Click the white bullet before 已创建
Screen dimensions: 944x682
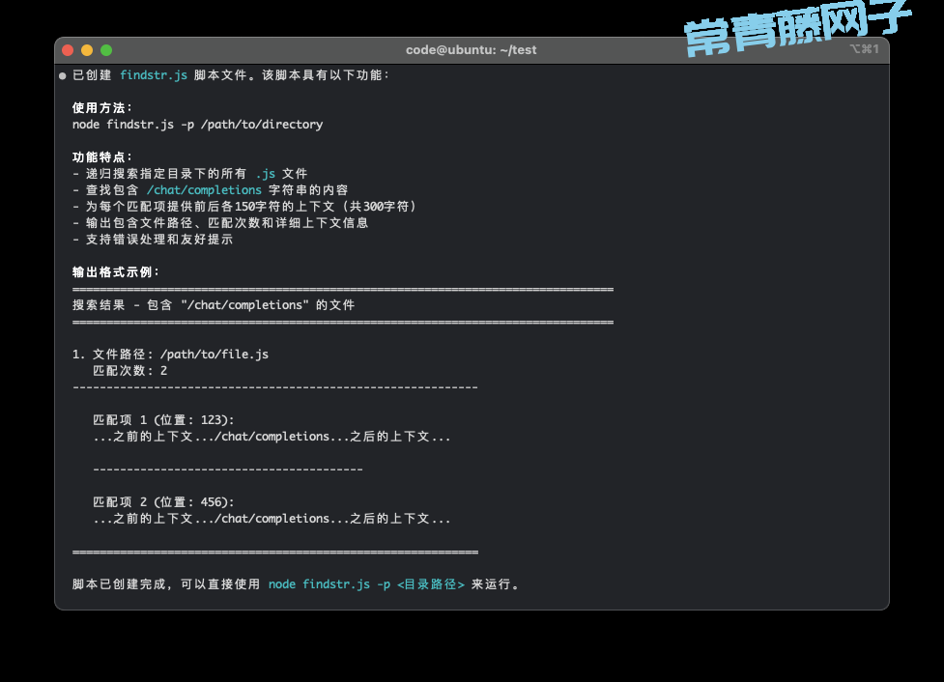click(x=63, y=75)
